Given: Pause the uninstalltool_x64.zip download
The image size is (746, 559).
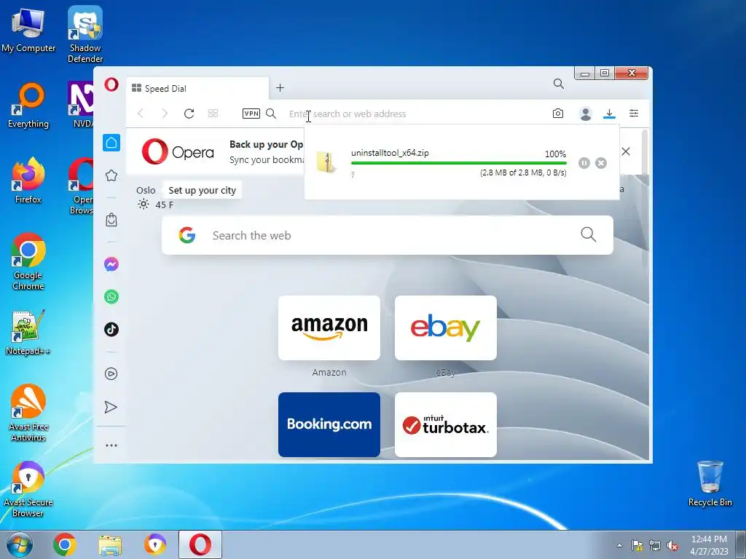Looking at the screenshot, I should [584, 163].
